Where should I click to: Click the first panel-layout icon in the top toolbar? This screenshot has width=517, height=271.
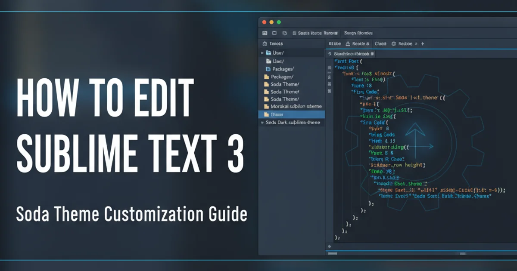tap(265, 33)
